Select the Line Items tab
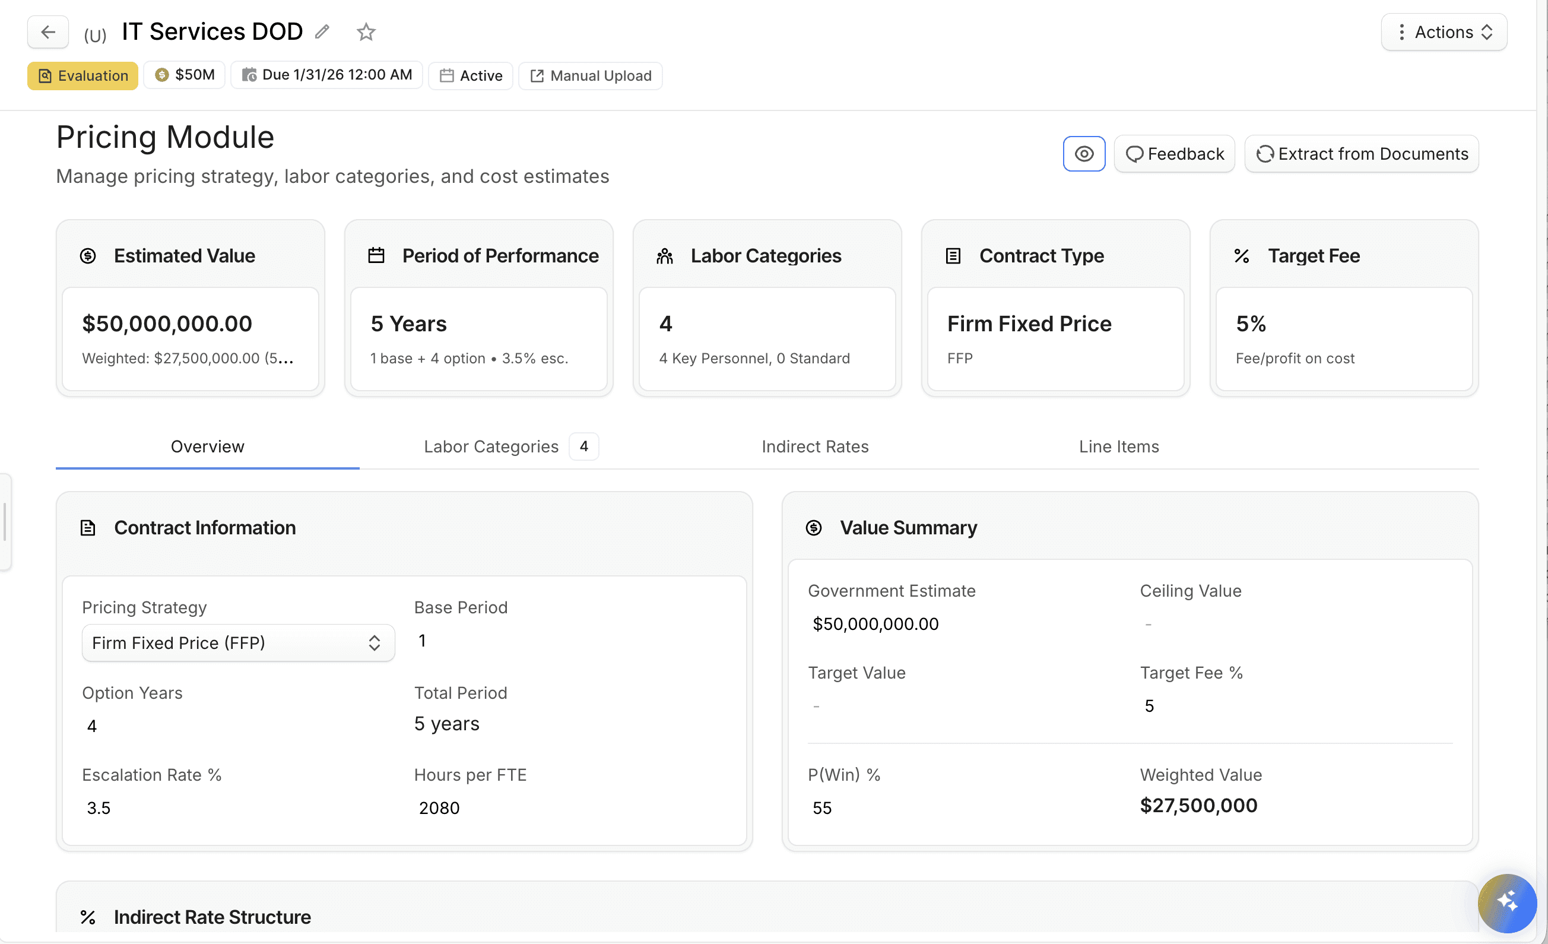This screenshot has height=944, width=1548. [1118, 446]
